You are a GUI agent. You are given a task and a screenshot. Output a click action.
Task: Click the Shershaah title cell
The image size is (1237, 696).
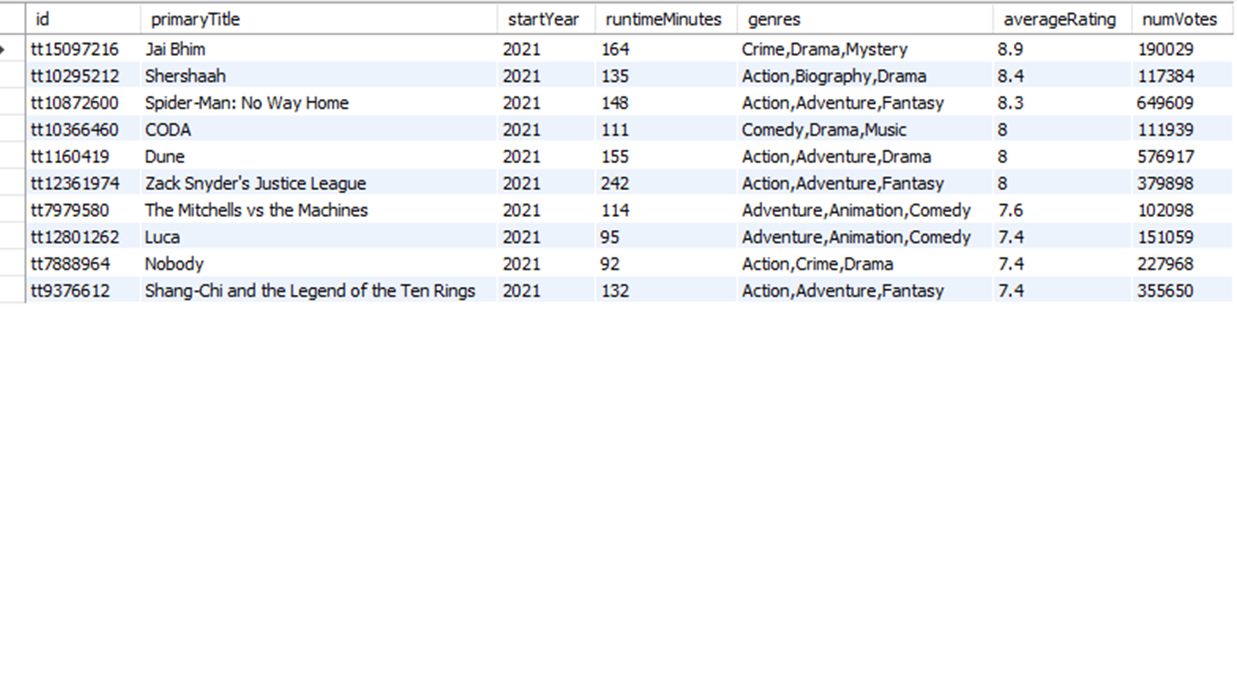pos(186,76)
